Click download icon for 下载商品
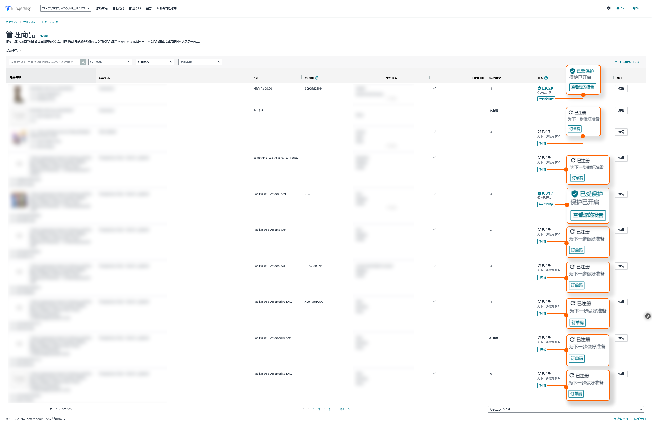 coord(616,62)
